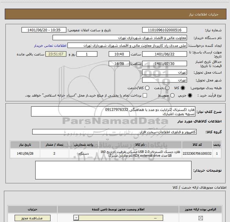Viewport: 230px width, 222px height.
Task: Click the شماره نیاز field 1101096102000516
Action: (164, 30)
